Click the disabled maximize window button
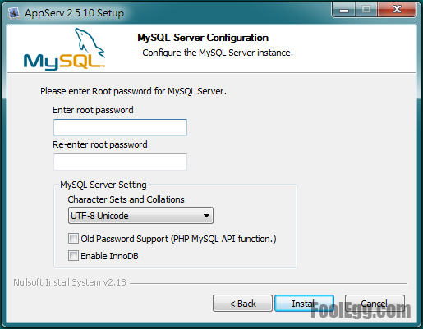 (x=366, y=10)
